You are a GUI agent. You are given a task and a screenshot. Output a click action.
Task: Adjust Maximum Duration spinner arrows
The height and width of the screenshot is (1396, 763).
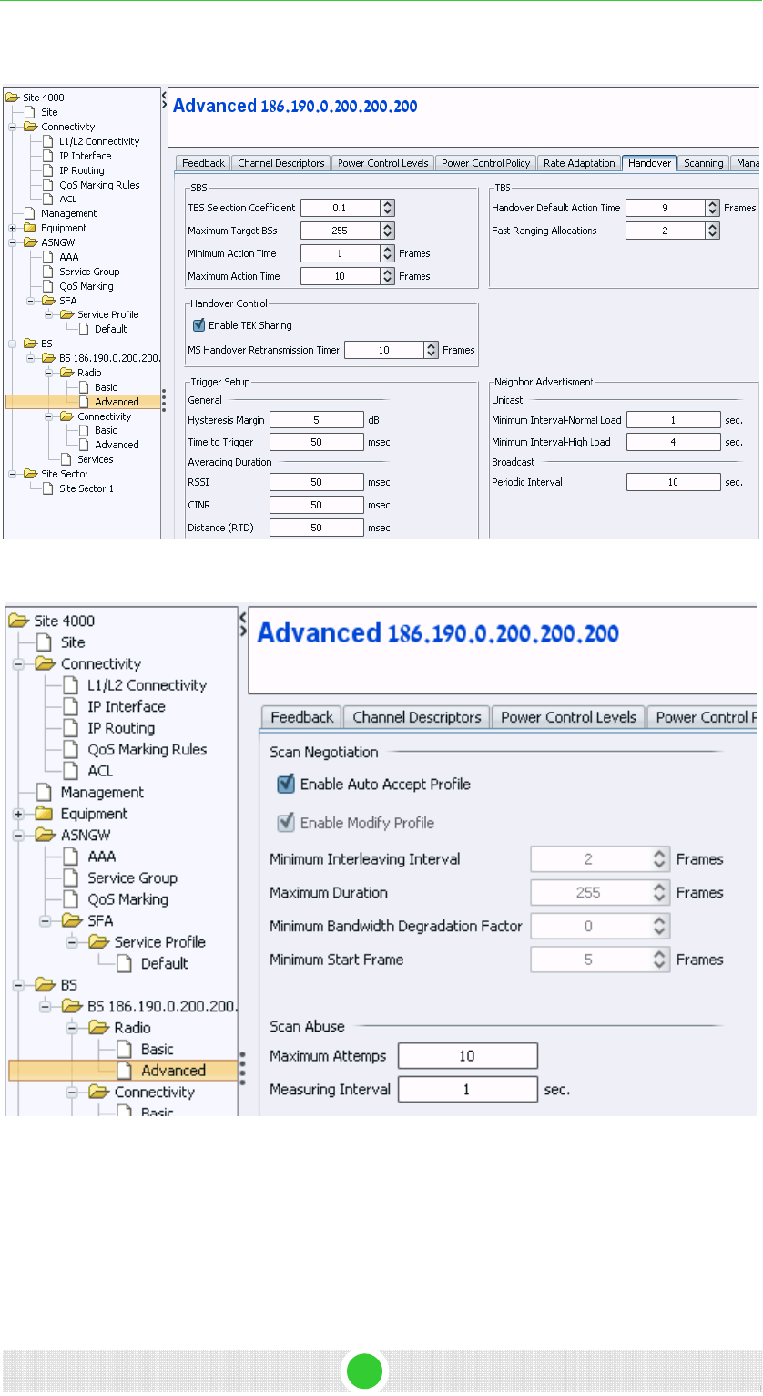click(x=658, y=893)
